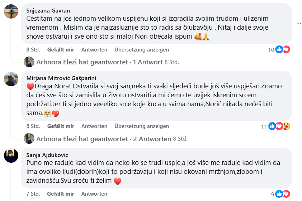Screen dimensions: 302x201
Task: Like Sanja Ajdukovic's comment with Gefällt mir
Action: tap(61, 194)
